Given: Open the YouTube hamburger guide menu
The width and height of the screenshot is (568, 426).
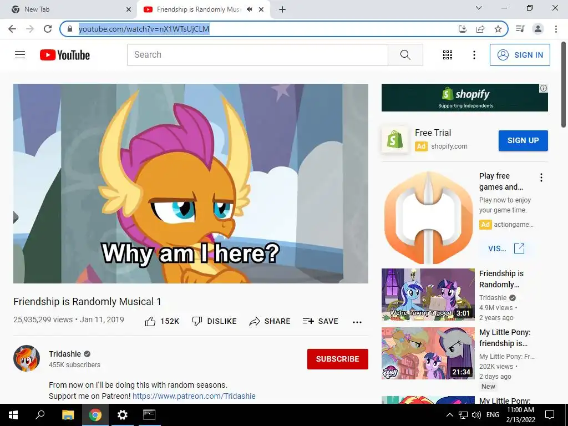Looking at the screenshot, I should (20, 55).
